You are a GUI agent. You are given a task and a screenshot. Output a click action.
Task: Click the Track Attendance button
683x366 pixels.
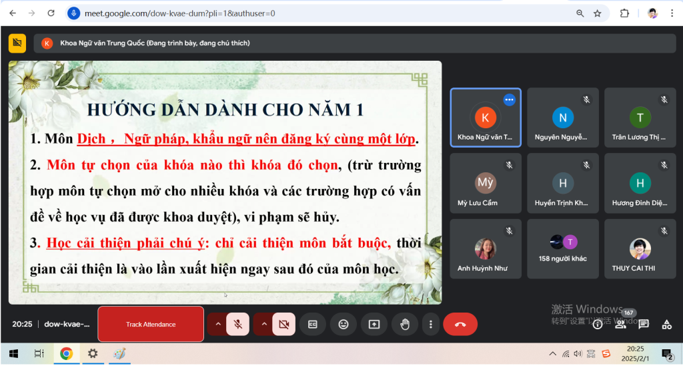coord(151,324)
